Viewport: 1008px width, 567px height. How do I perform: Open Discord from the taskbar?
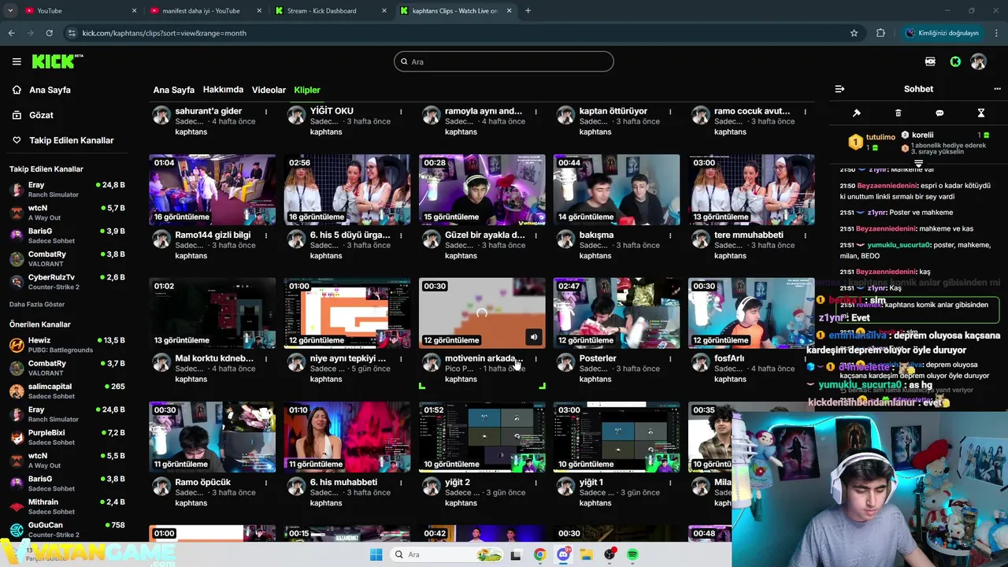click(x=563, y=554)
